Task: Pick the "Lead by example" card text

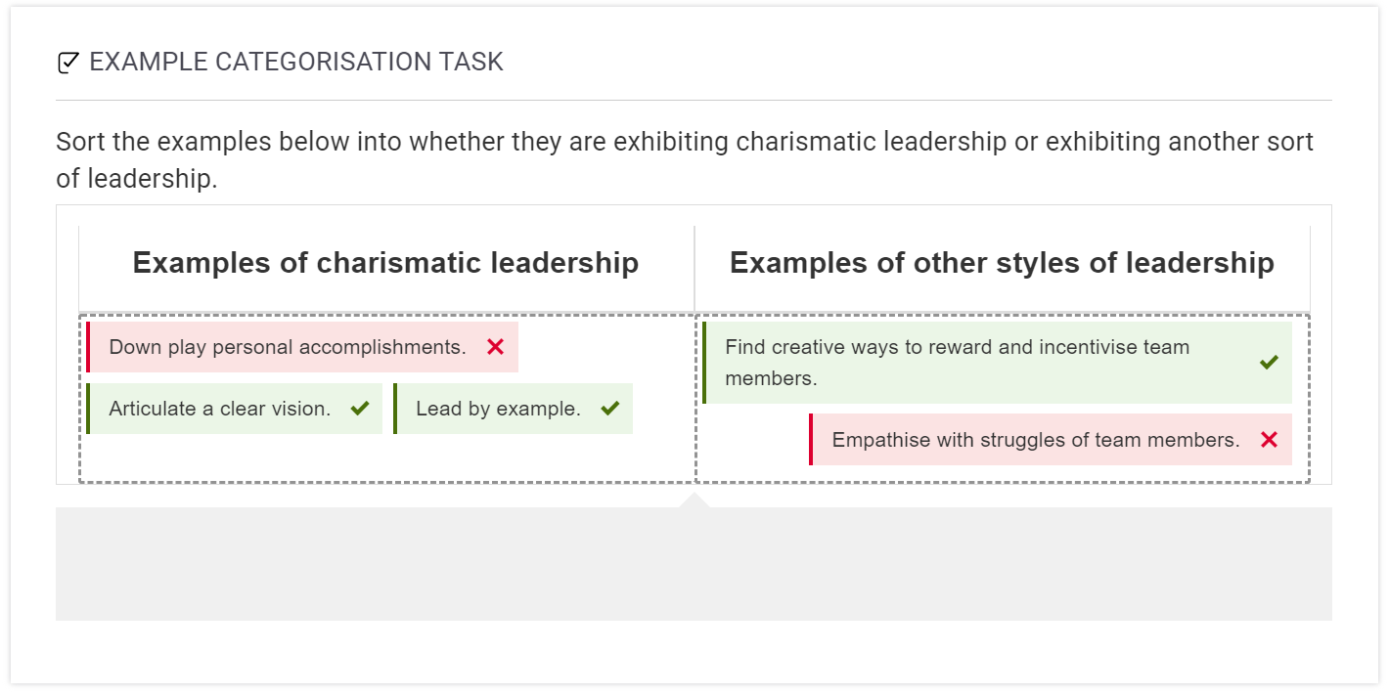Action: pyautogui.click(x=498, y=409)
